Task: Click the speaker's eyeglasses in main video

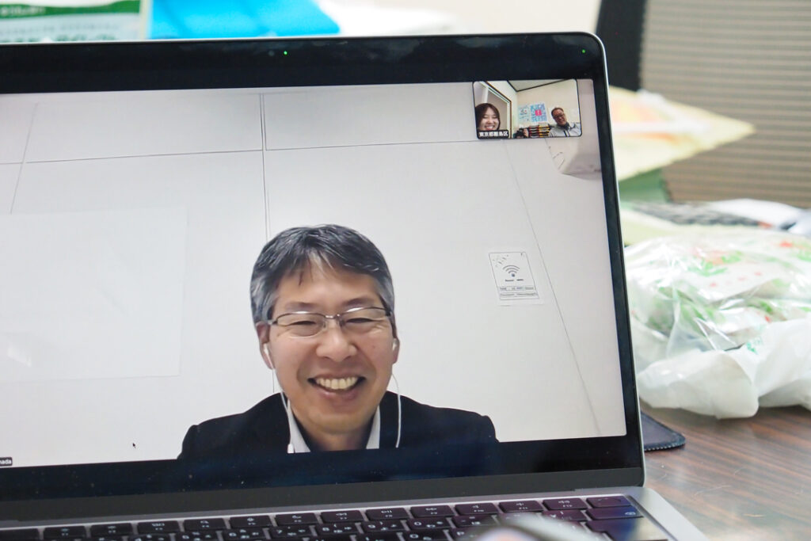Action: (x=331, y=322)
